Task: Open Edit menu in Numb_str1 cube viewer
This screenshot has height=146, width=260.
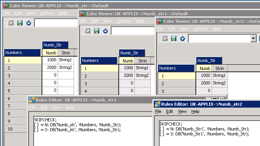Action: (95, 21)
